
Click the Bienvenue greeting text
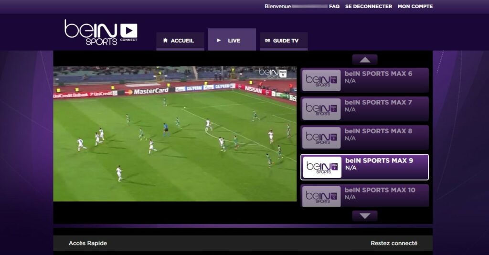coord(277,6)
